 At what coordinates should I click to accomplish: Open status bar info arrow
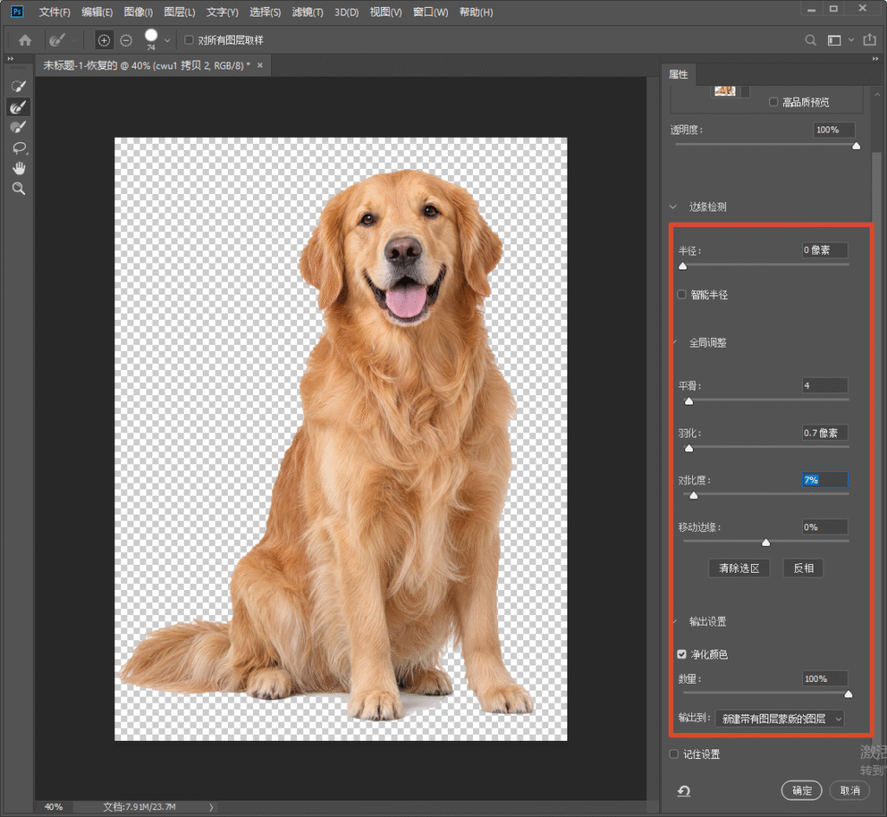[211, 807]
